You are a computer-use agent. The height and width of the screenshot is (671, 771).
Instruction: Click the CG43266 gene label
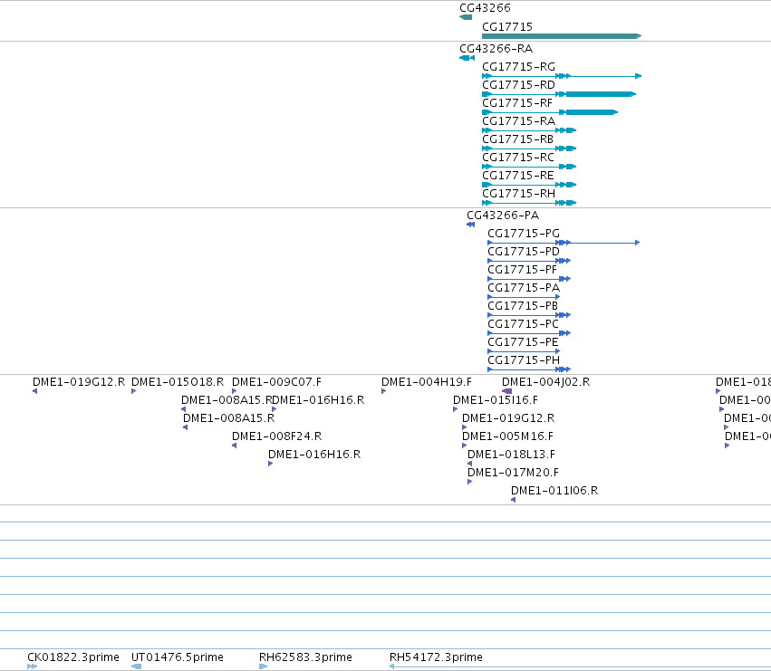click(485, 8)
